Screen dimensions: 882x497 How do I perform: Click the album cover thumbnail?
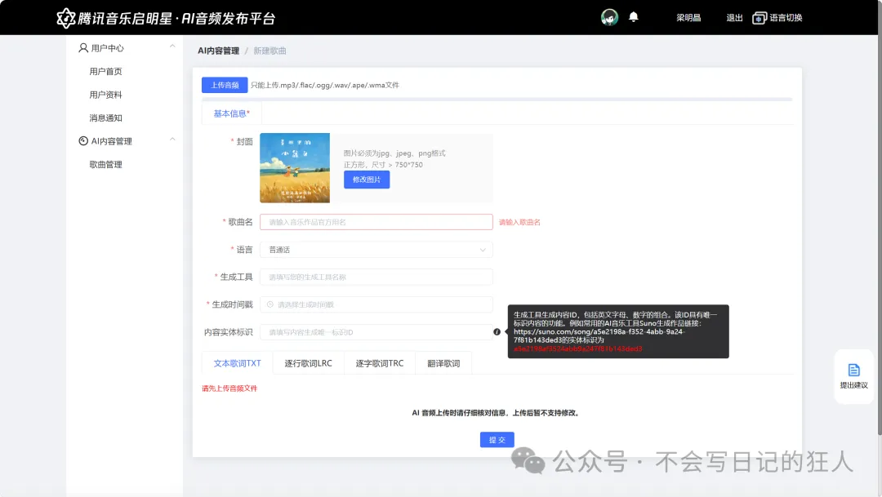[x=295, y=168]
